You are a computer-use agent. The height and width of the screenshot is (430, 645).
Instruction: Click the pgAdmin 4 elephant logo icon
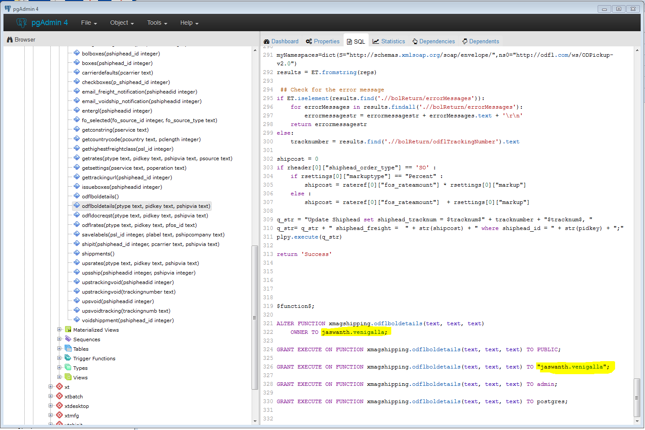[22, 23]
